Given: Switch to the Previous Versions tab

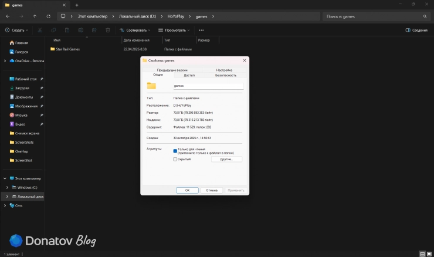Looking at the screenshot, I should (172, 70).
